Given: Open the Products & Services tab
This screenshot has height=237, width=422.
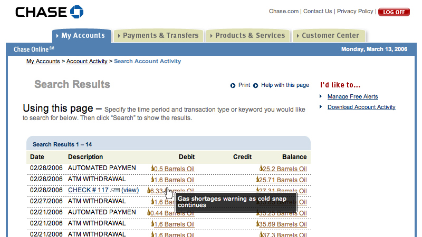Looking at the screenshot, I should click(x=248, y=35).
